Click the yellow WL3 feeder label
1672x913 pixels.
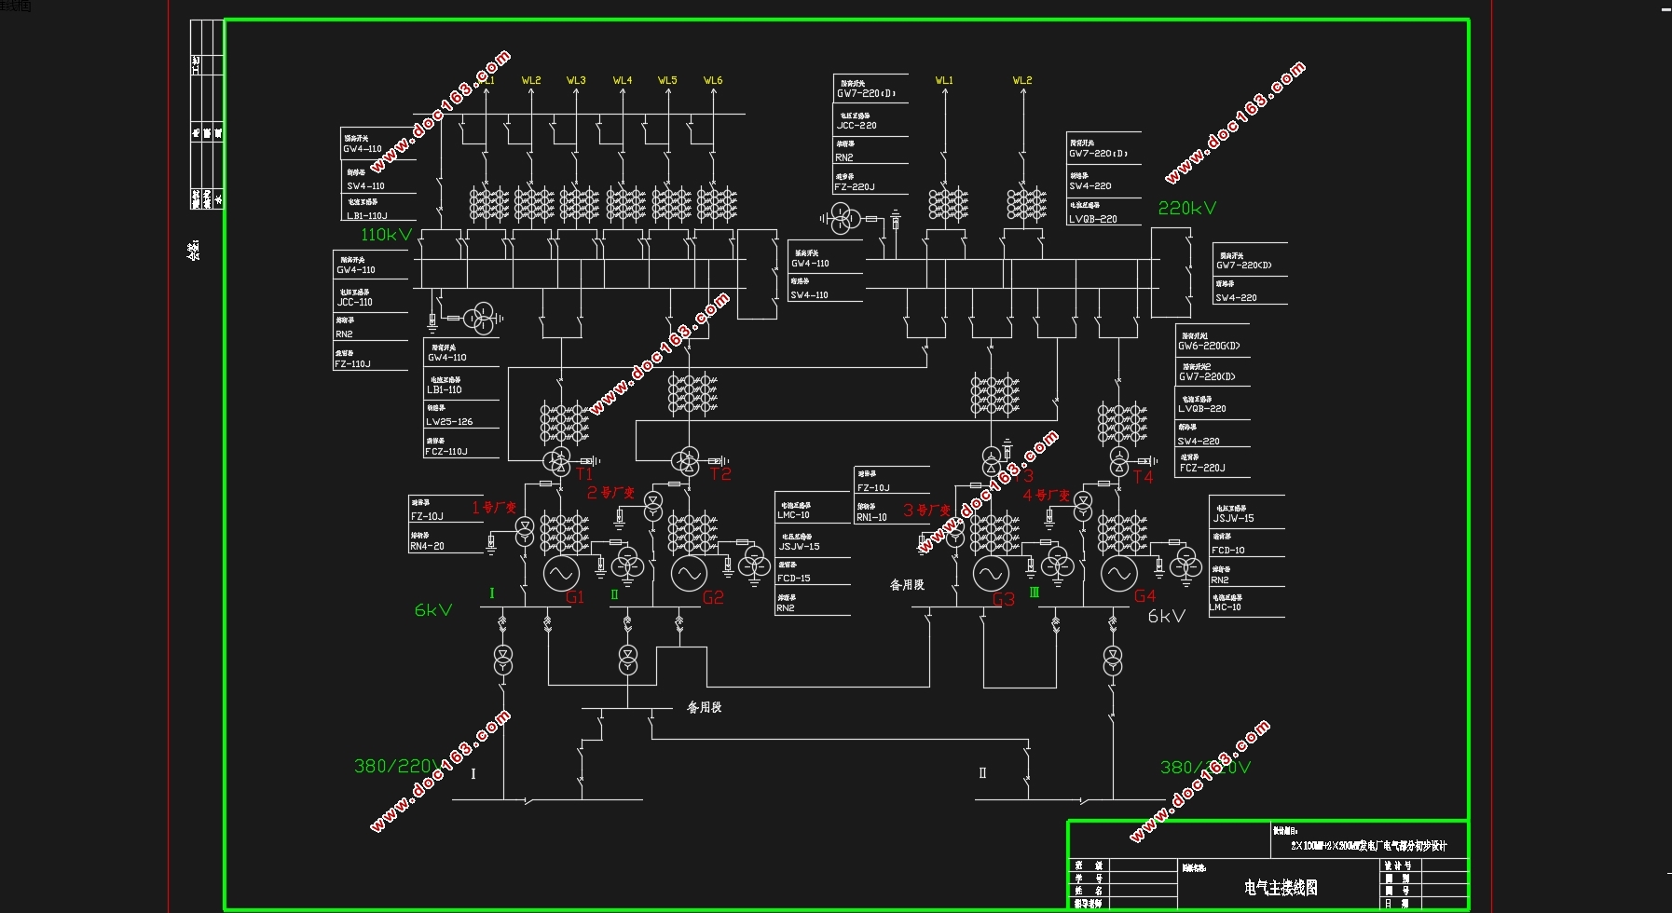click(577, 81)
